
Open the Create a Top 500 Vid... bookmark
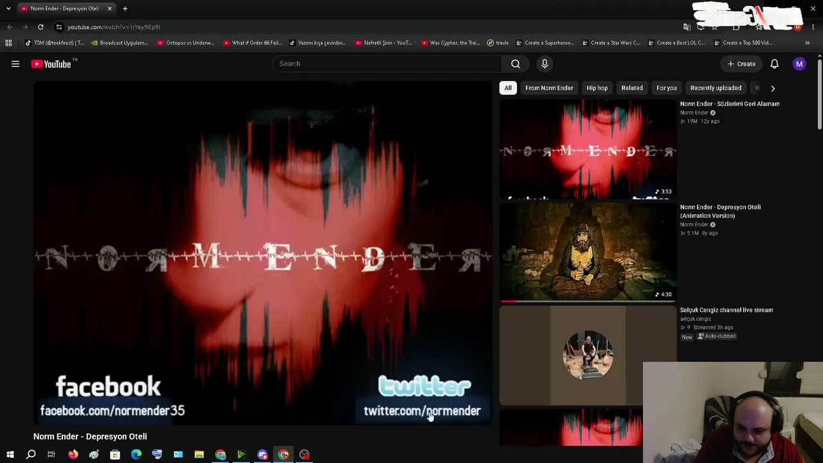[x=743, y=43]
